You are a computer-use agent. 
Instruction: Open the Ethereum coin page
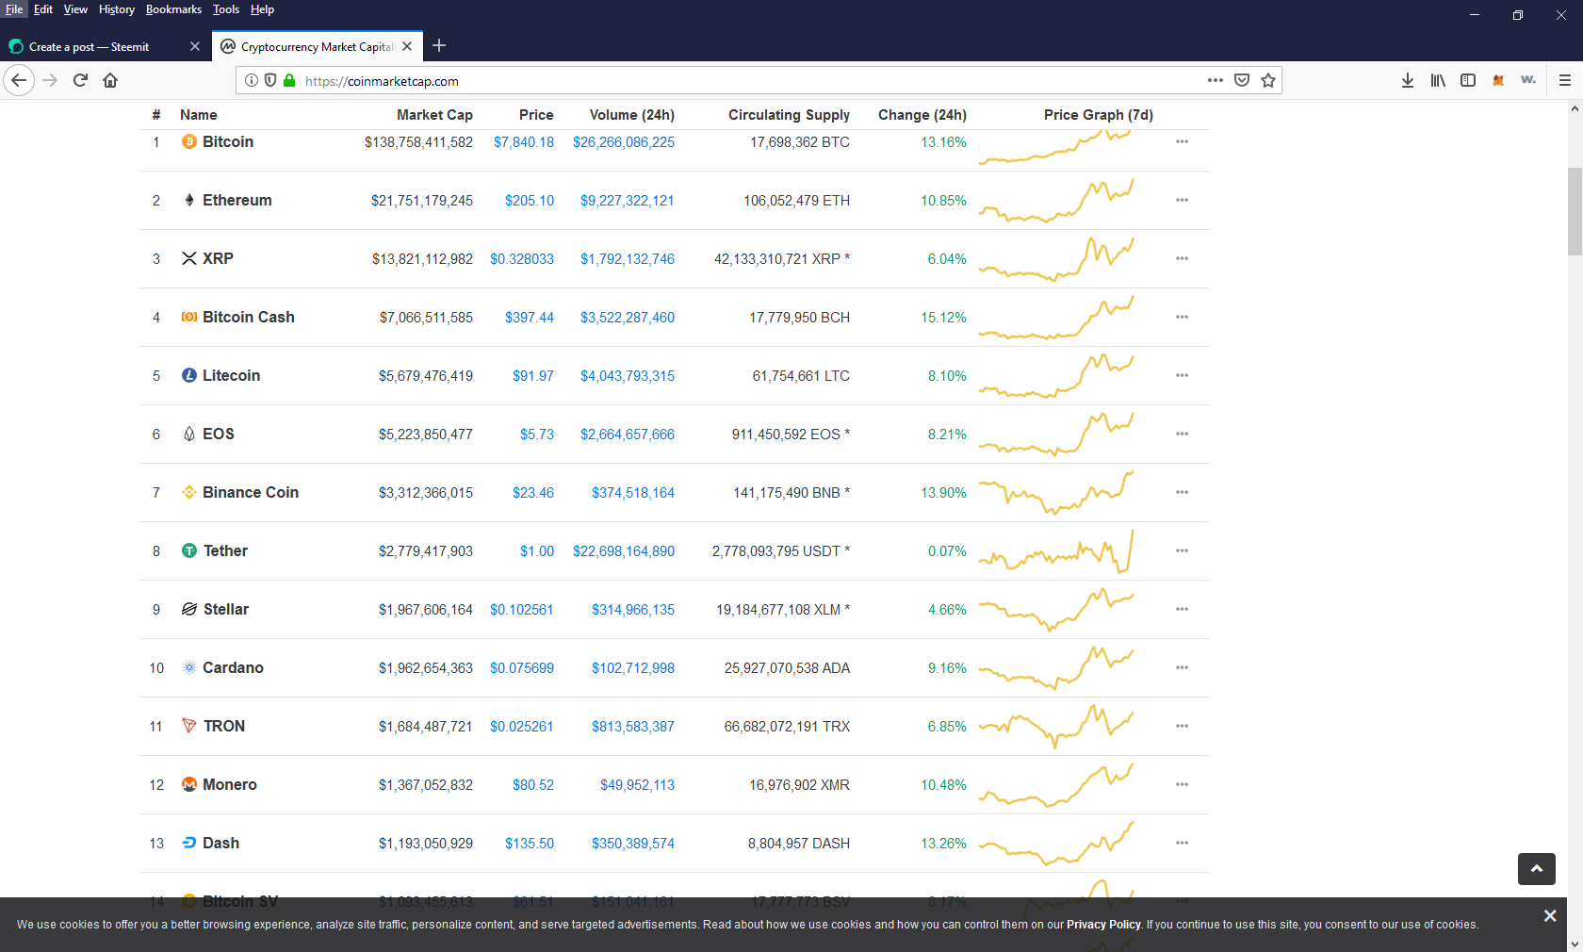tap(237, 200)
